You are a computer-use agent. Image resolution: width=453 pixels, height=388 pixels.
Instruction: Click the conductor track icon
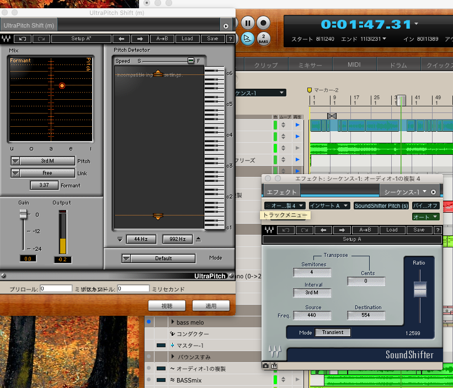(173, 334)
